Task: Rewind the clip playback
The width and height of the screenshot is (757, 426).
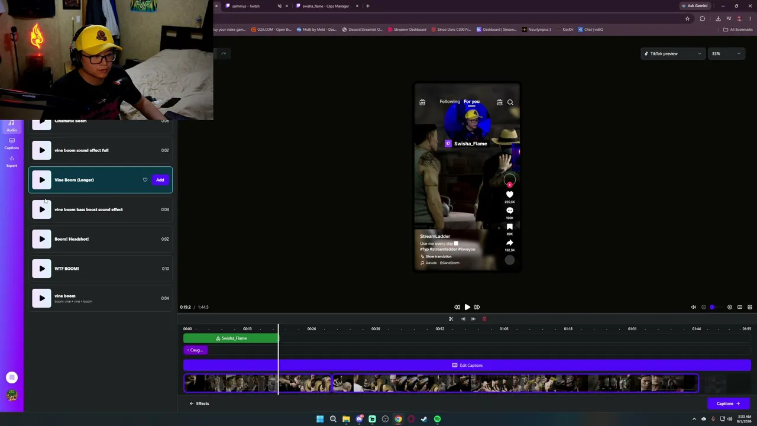Action: 457,307
